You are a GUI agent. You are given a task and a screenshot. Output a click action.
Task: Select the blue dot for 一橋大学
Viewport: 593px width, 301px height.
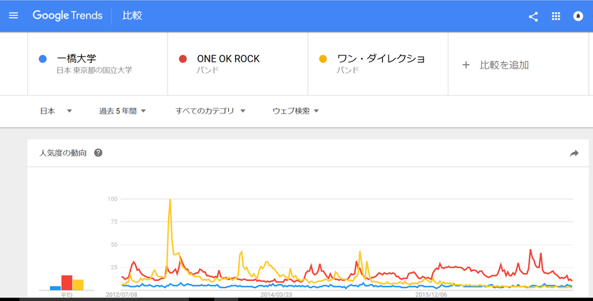(x=43, y=58)
